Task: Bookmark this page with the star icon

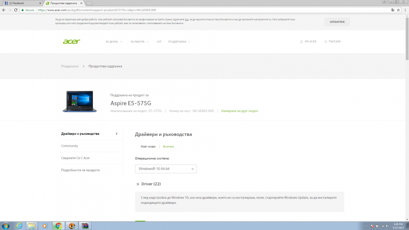Action: [x=398, y=10]
